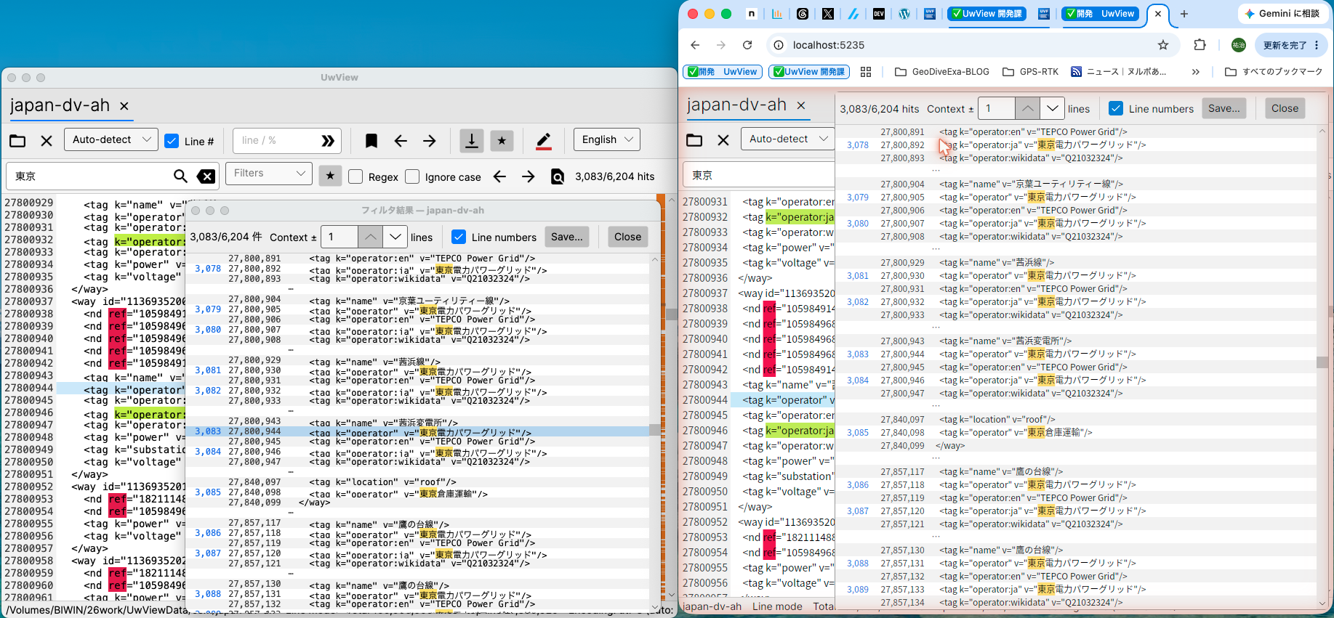Close the japan-dv-ah tab in desktop UwView

[124, 106]
